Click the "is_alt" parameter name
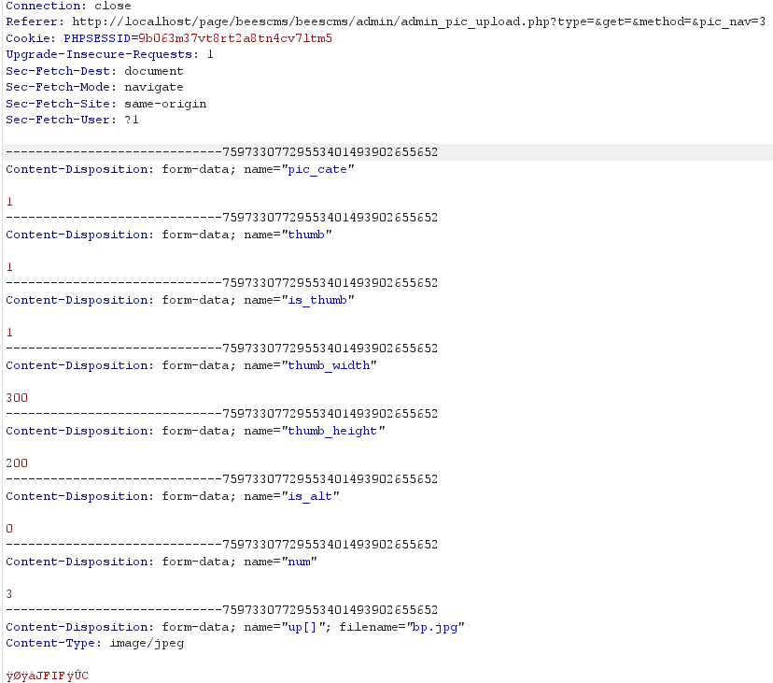This screenshot has width=773, height=683. pyautogui.click(x=312, y=496)
